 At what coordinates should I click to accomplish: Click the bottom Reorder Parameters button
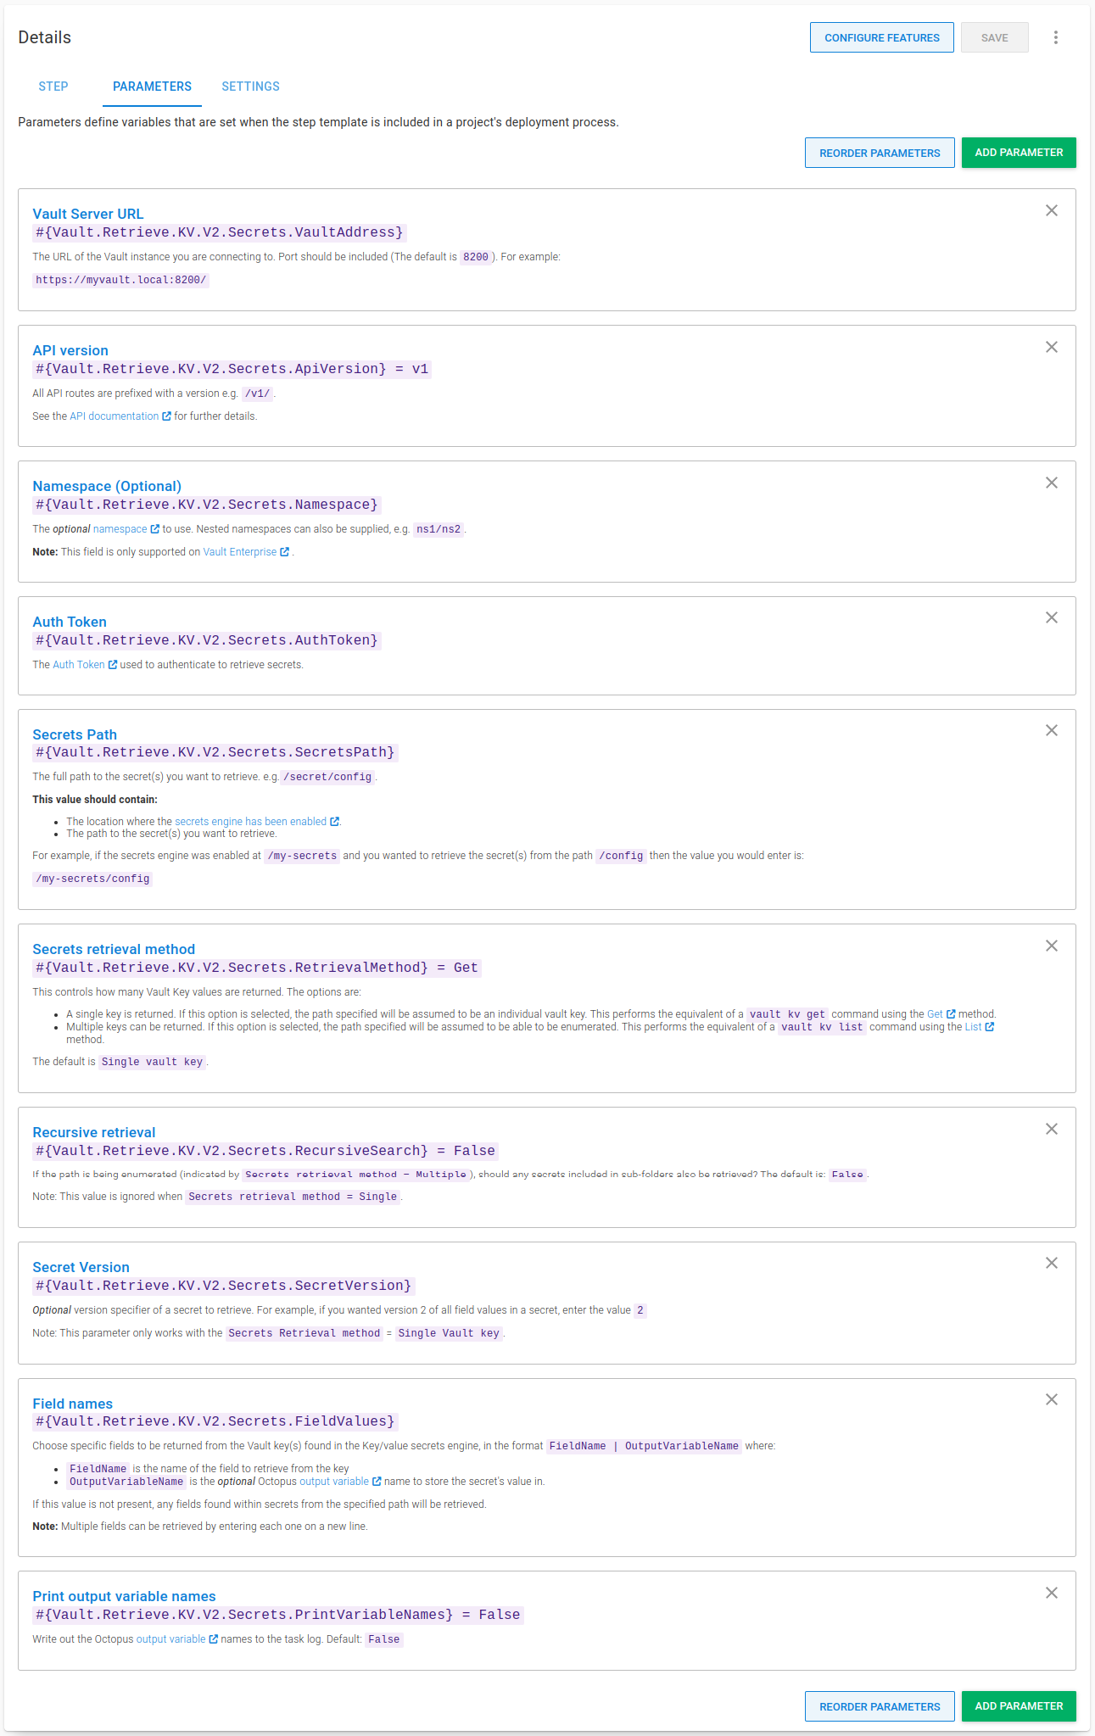(x=880, y=1706)
